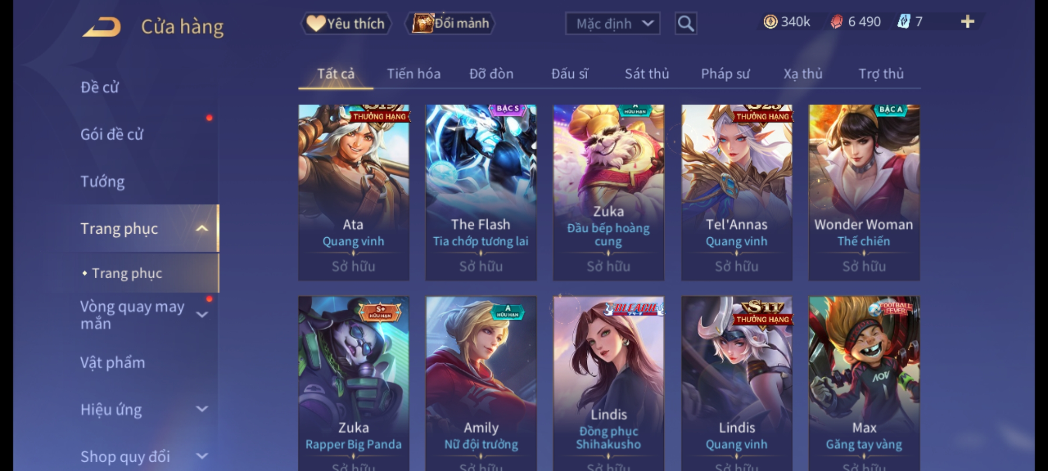The image size is (1048, 471).
Task: Switch to the Pháp sư tab
Action: tap(725, 74)
